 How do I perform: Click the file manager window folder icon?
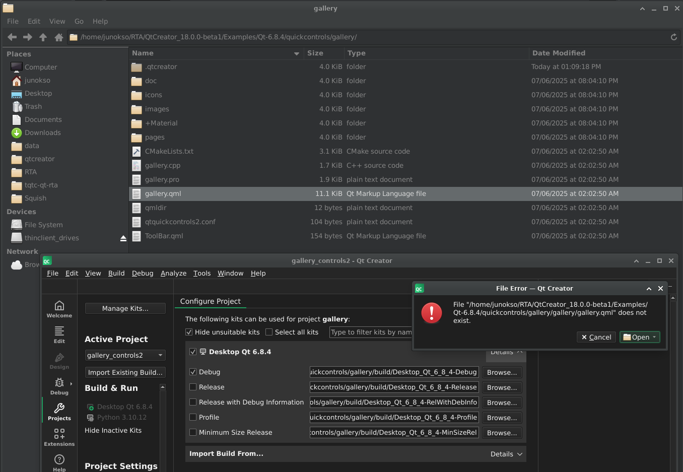point(8,8)
